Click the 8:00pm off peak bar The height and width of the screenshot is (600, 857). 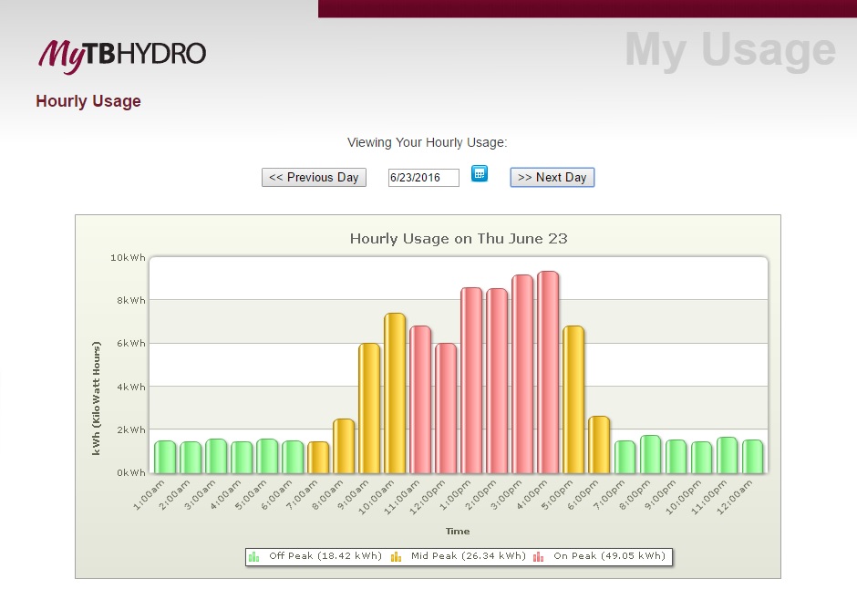coord(650,454)
